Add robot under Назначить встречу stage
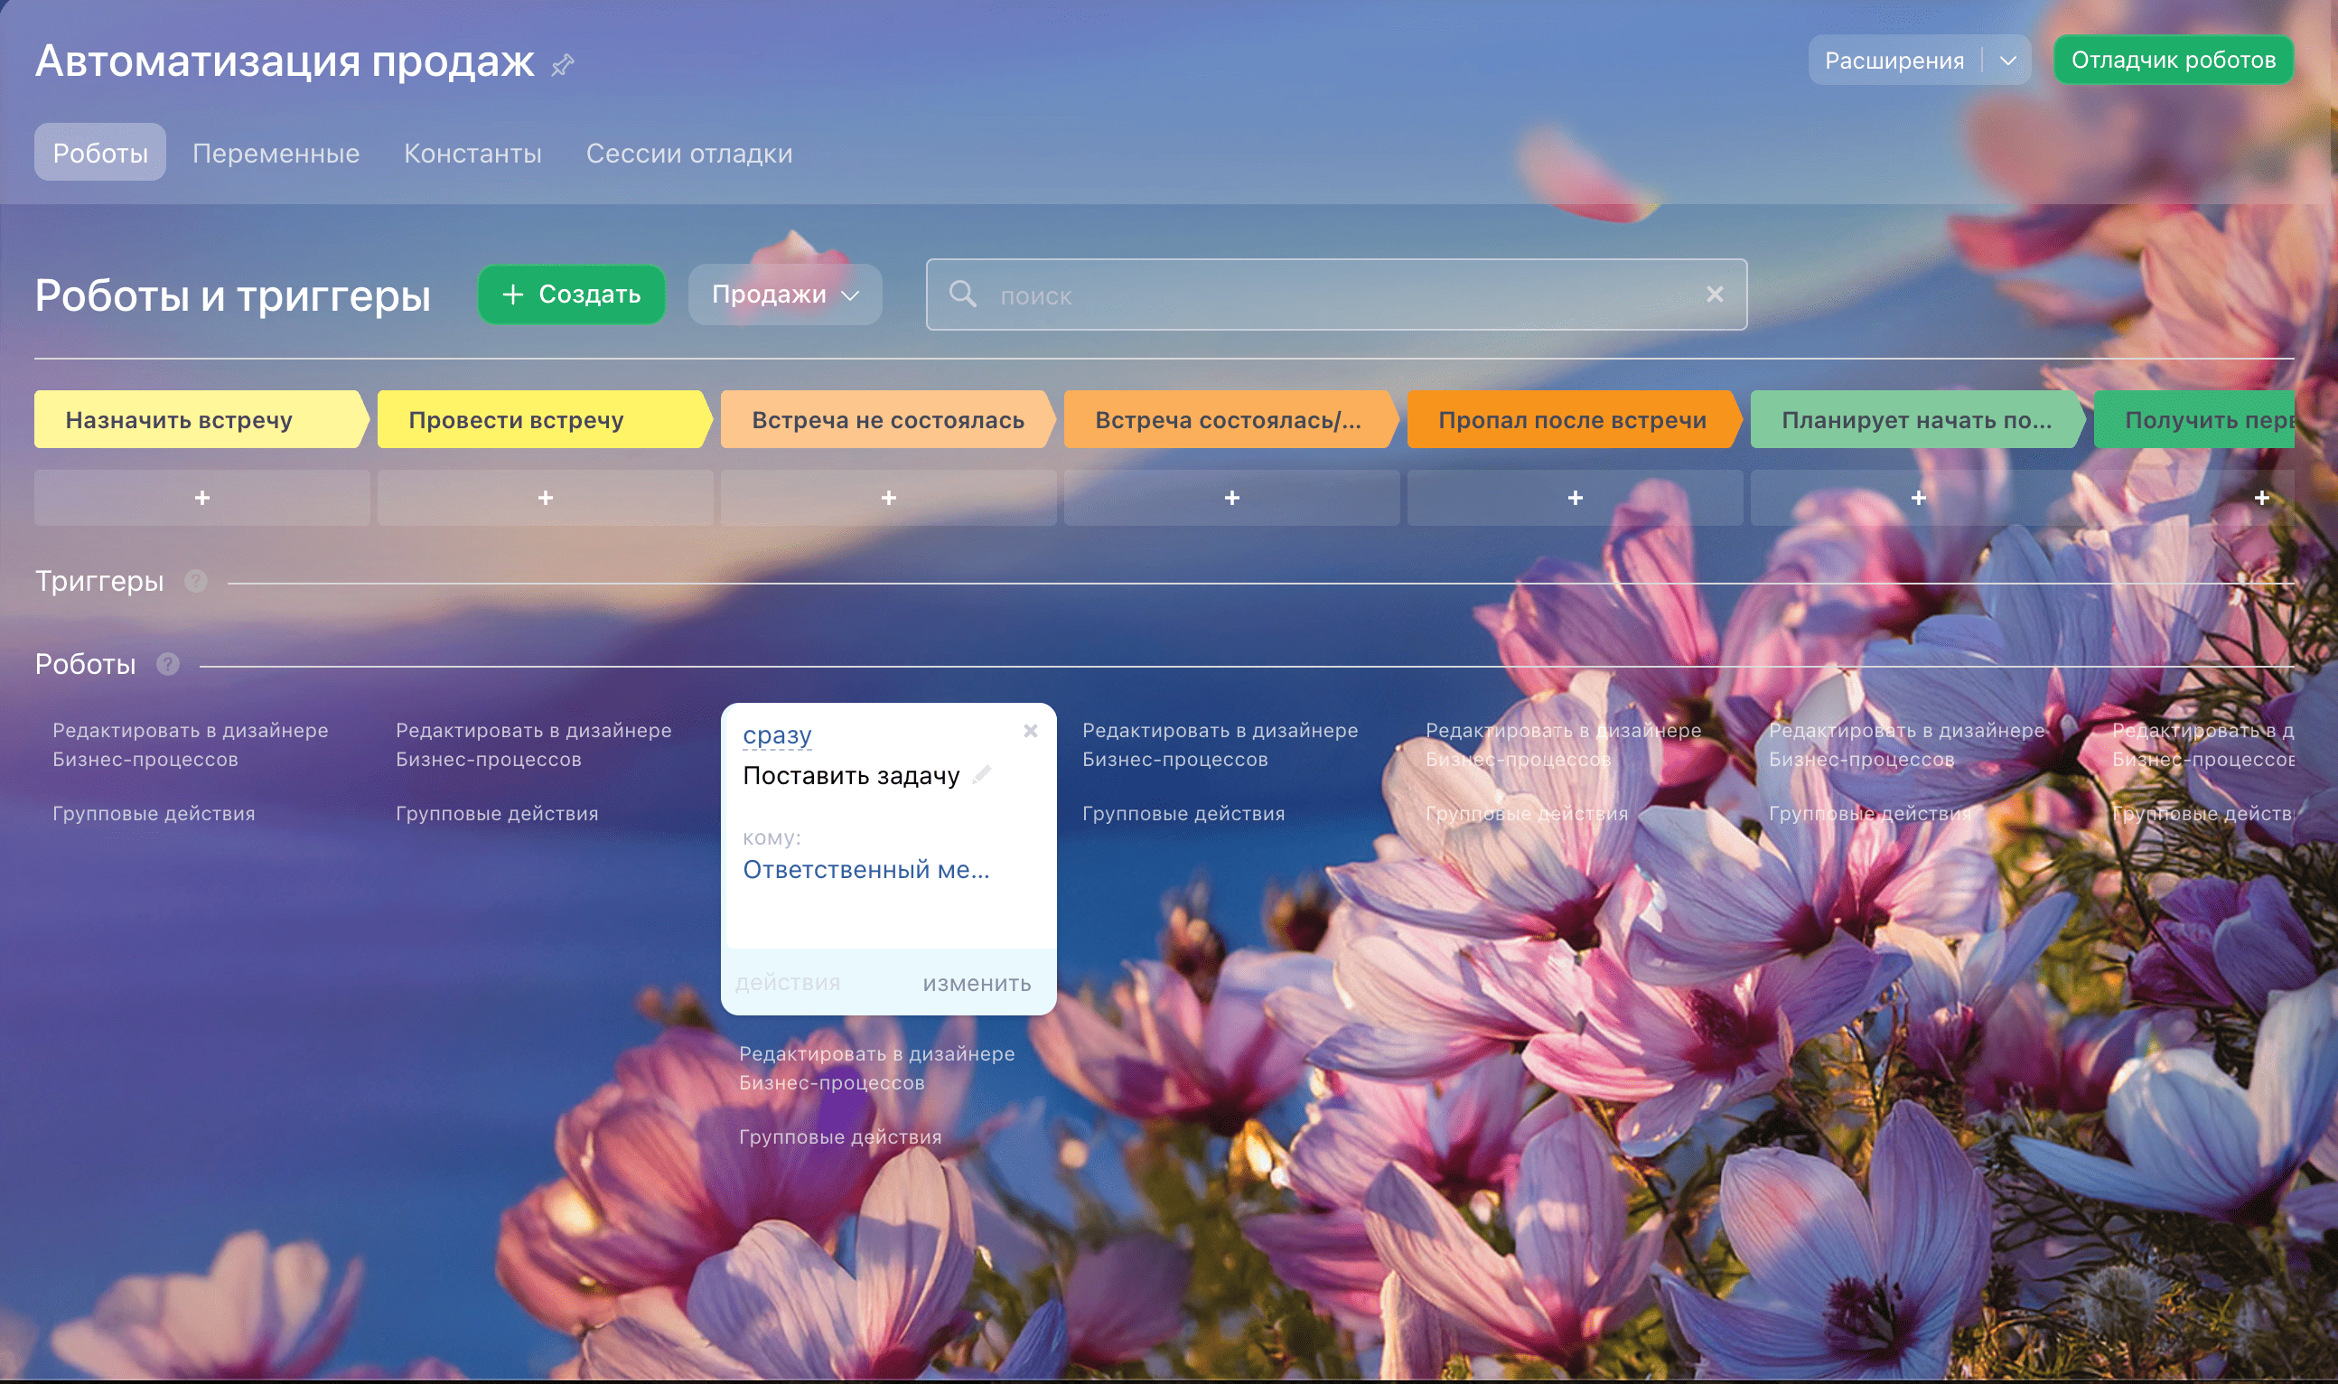 (201, 498)
